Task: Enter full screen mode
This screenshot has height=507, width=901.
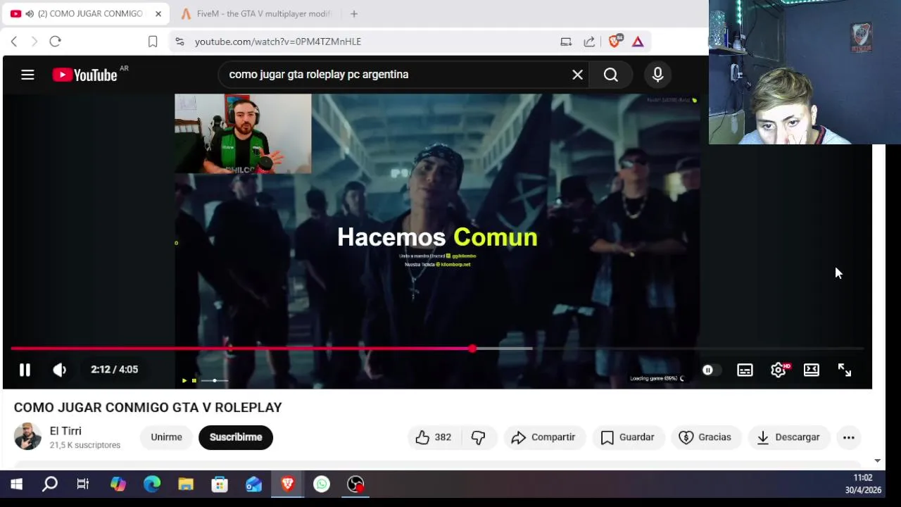Action: 845,370
